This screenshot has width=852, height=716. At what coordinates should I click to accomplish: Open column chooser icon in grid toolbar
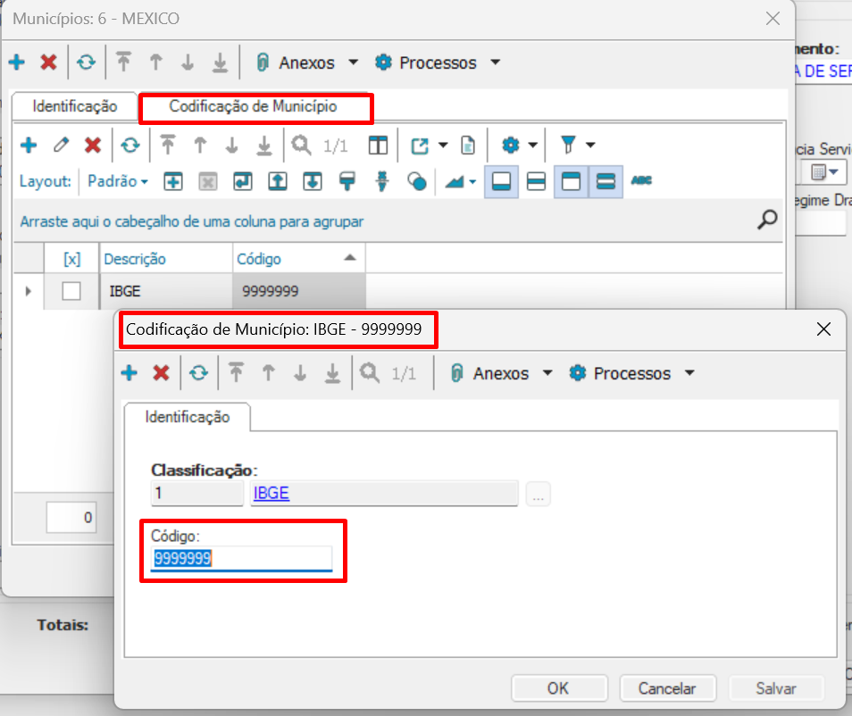point(378,145)
